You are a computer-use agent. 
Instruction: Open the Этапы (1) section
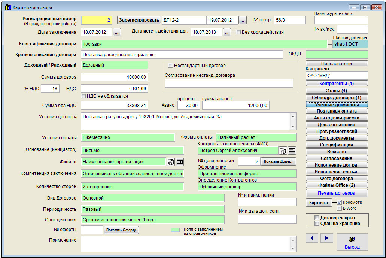point(337,91)
